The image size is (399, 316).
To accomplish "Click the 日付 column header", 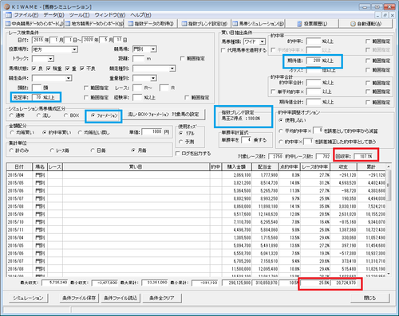I will 19,167.
